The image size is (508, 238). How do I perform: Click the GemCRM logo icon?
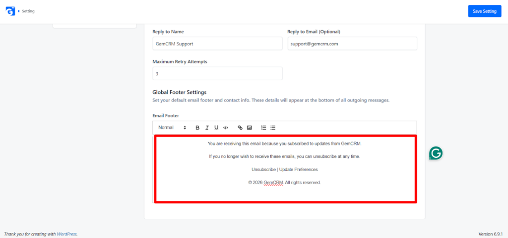pos(10,11)
